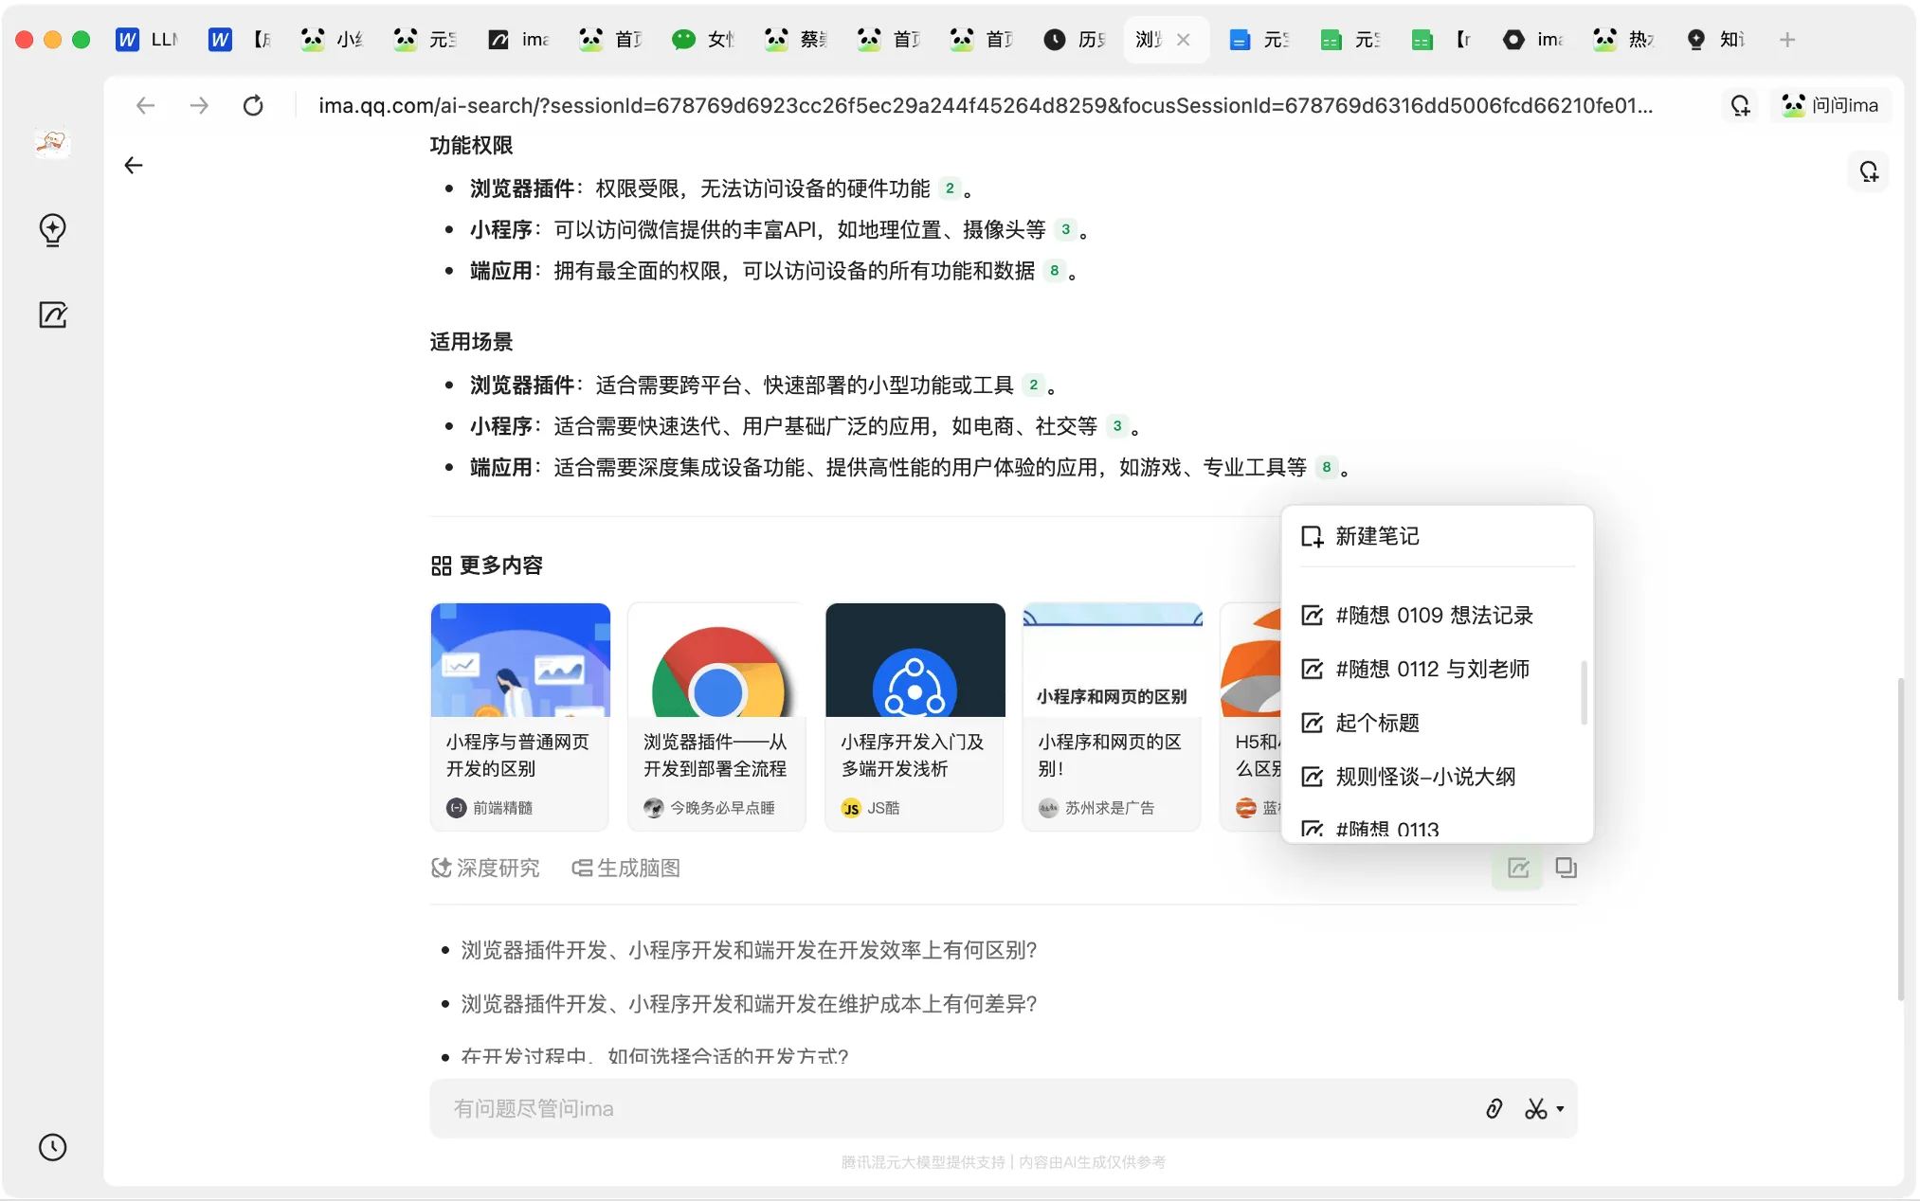Click new chat icon at top right

coord(1868,171)
